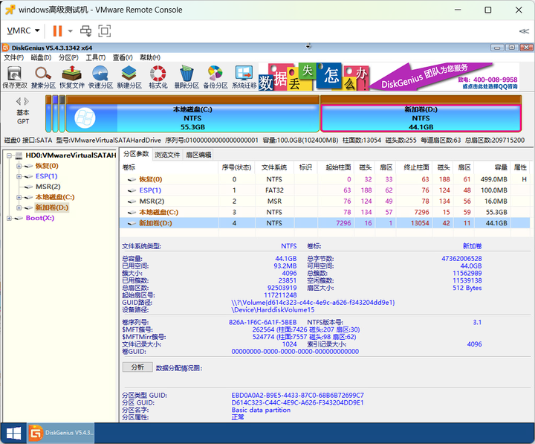Click the VMRC double-chevron collapse icon
Screen dimensions: 535x444
click(524, 31)
